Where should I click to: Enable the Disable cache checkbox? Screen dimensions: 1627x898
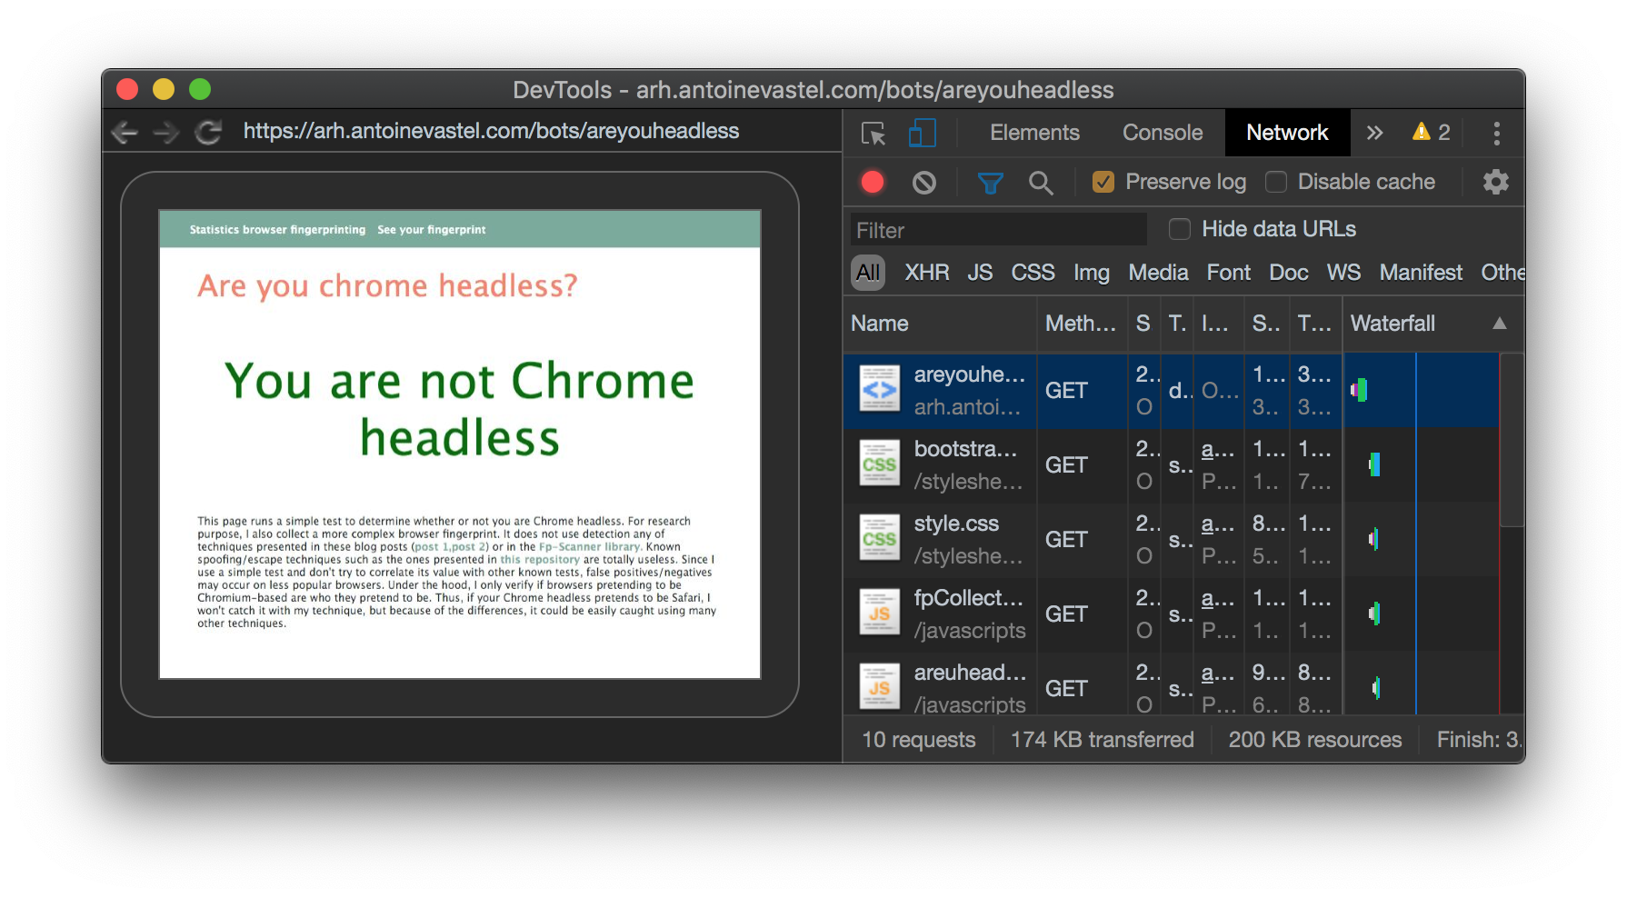[x=1276, y=182]
